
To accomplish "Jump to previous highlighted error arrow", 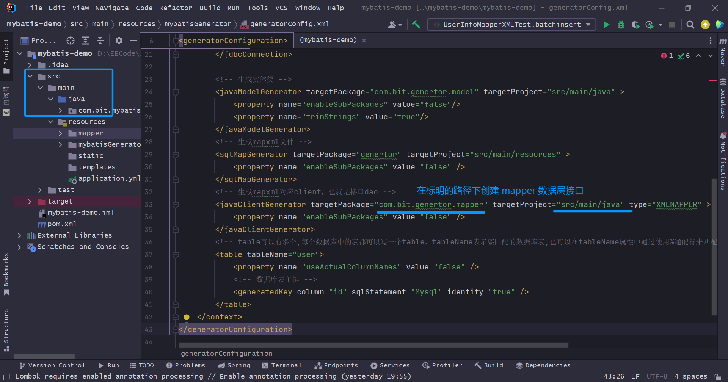I will pyautogui.click(x=698, y=56).
